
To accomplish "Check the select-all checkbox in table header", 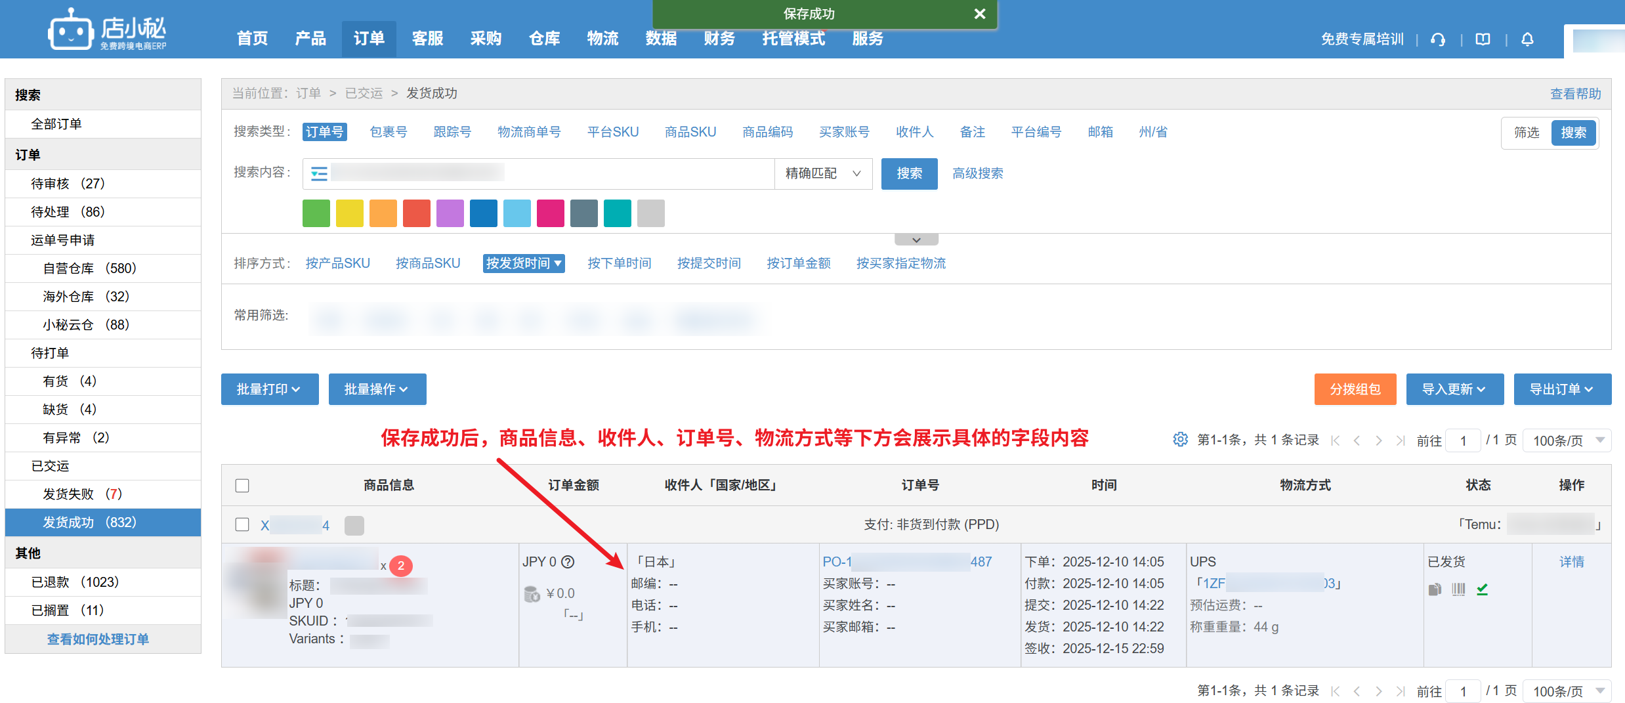I will tap(242, 486).
